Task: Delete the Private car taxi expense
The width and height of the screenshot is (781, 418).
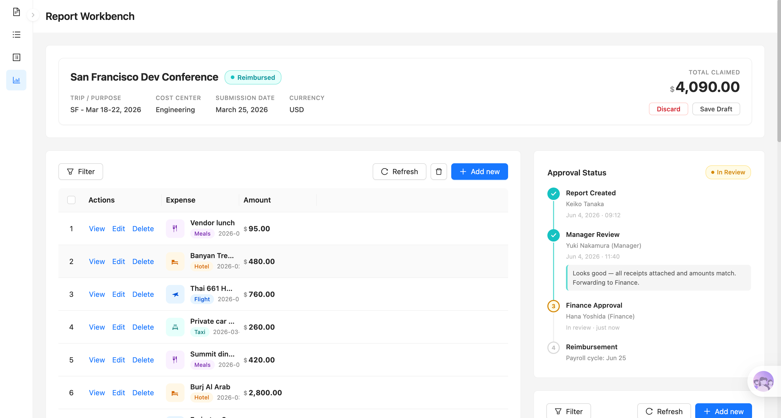Action: pos(143,327)
